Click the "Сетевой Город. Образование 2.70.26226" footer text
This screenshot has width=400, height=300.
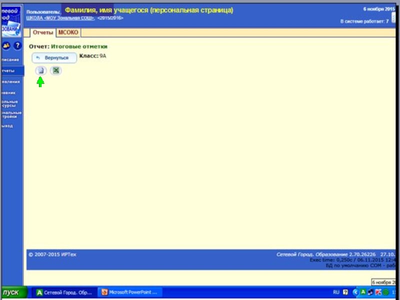(326, 254)
